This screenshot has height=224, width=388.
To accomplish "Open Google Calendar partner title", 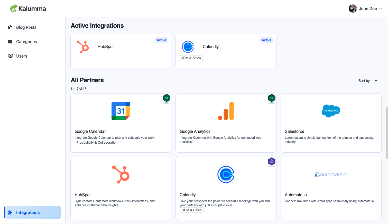I will [x=90, y=131].
